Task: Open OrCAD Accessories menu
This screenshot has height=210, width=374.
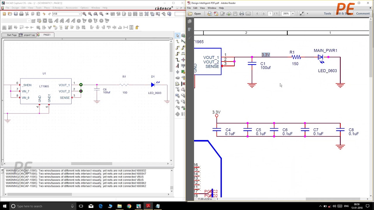Action: pyautogui.click(x=72, y=8)
